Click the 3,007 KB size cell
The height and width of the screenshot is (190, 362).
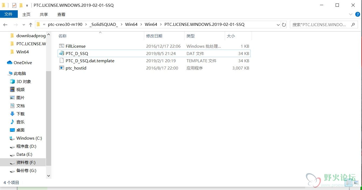tap(241, 68)
